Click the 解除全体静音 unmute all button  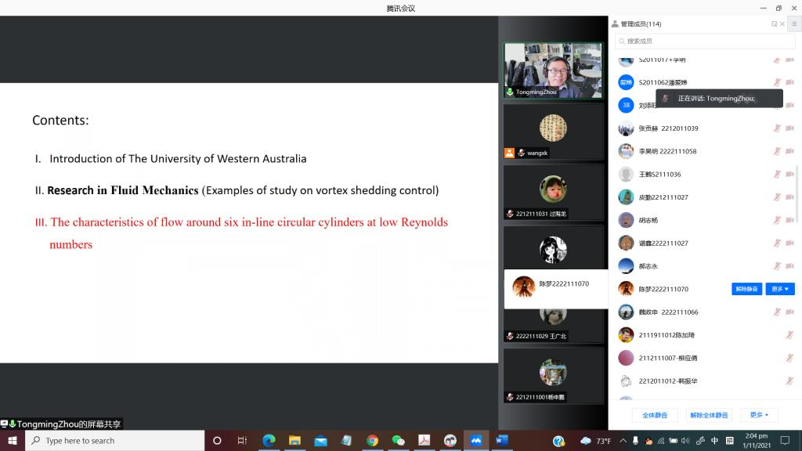click(x=709, y=415)
